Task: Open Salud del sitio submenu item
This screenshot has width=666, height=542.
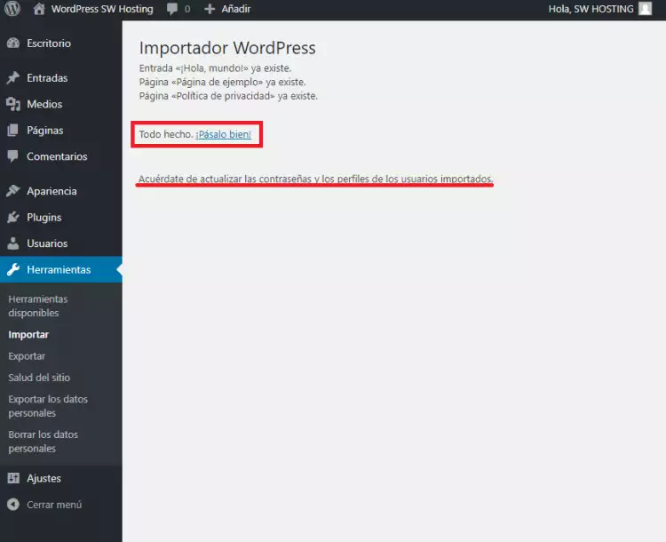Action: 39,378
